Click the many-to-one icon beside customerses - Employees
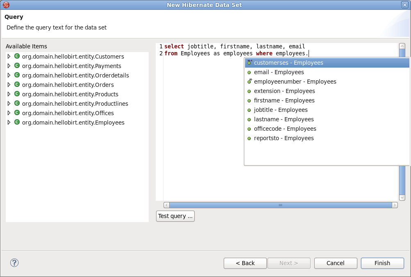This screenshot has height=277, width=411. click(x=249, y=62)
